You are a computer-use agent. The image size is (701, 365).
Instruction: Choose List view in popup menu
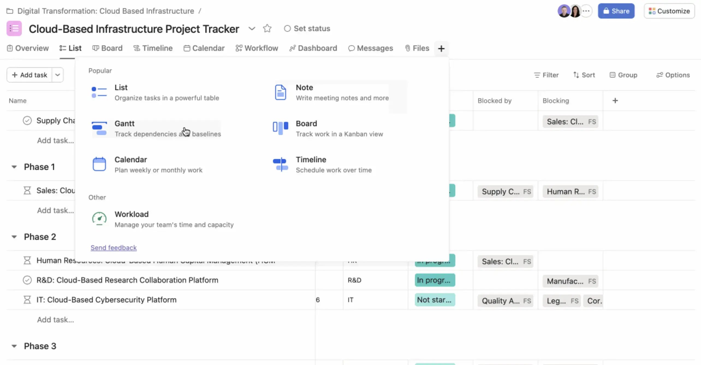(x=156, y=92)
